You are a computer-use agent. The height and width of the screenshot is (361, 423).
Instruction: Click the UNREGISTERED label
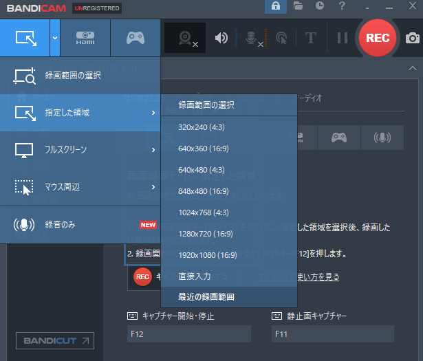click(97, 8)
